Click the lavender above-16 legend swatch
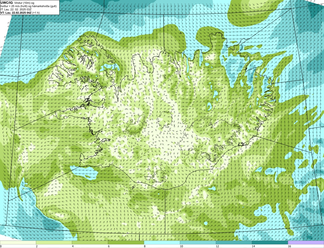Image resolution: width=324 pixels, height=248 pixels. 306,242
